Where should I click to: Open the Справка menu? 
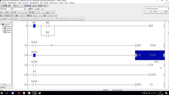coord(72,3)
